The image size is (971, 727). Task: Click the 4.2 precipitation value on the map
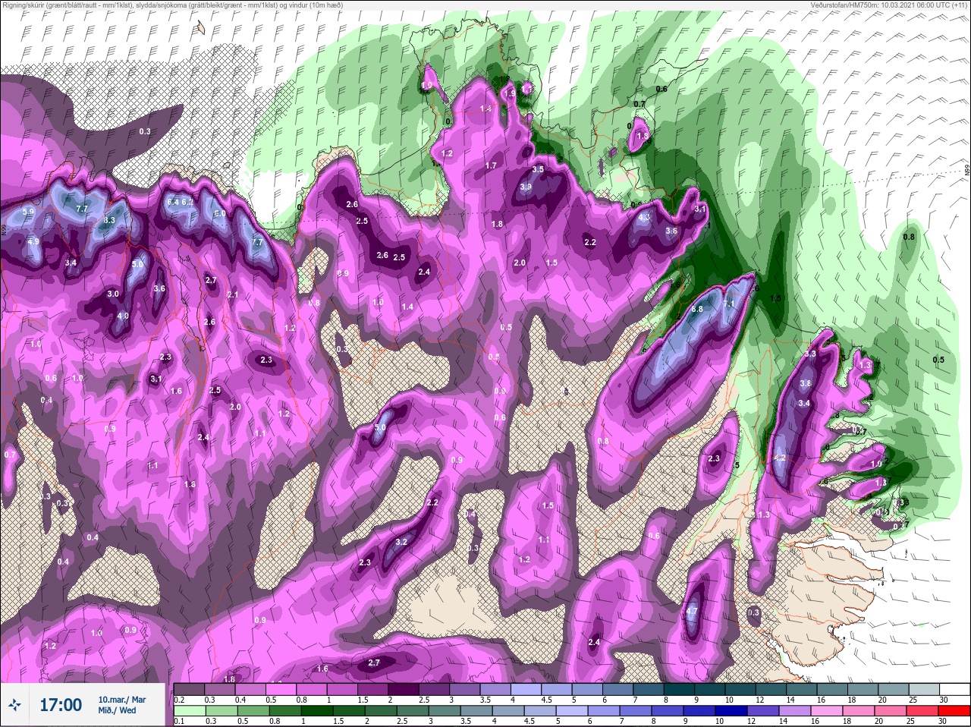pyautogui.click(x=779, y=458)
